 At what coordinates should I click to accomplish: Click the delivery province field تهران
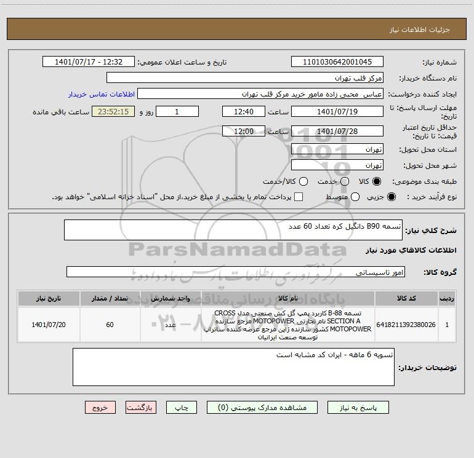[x=337, y=149]
